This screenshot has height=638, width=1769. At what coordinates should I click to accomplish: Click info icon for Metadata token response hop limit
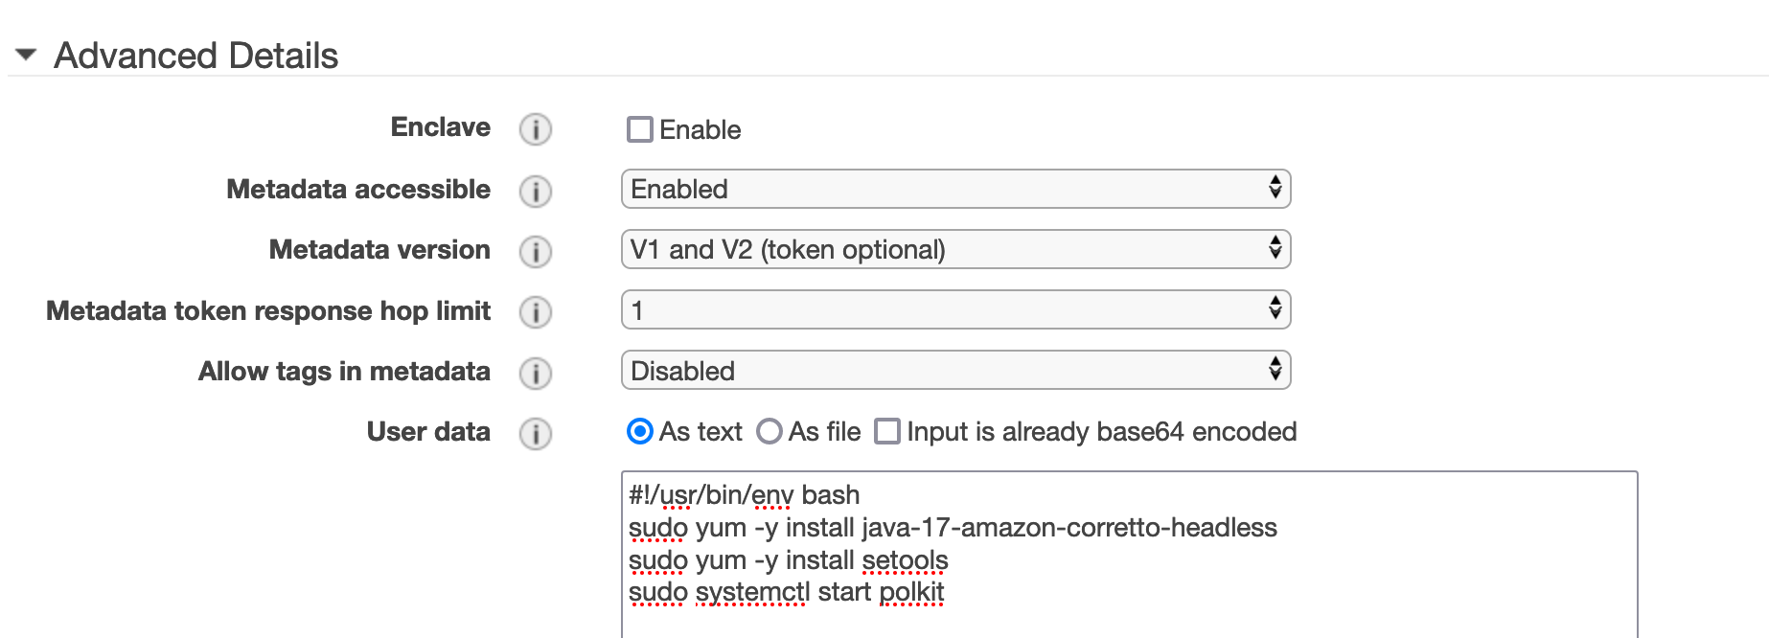coord(536,312)
